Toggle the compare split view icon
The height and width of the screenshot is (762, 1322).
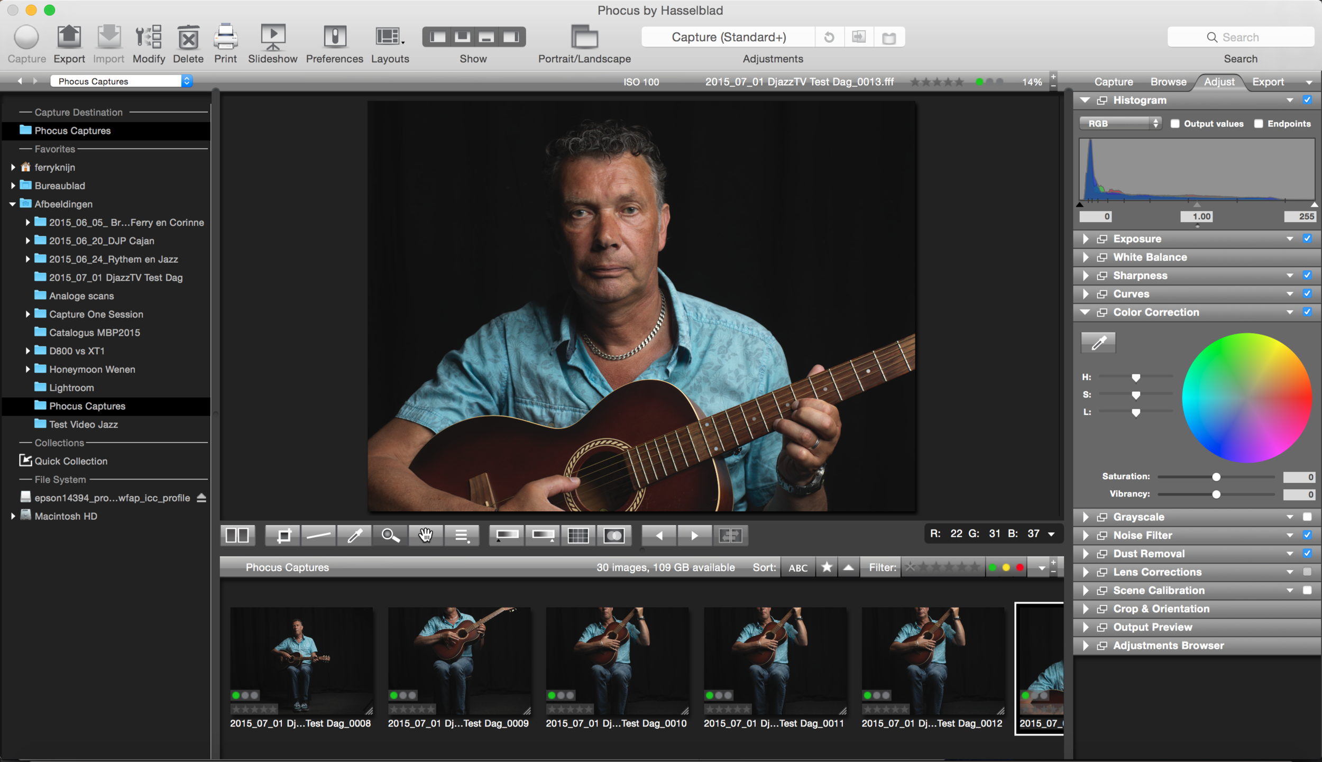(237, 535)
